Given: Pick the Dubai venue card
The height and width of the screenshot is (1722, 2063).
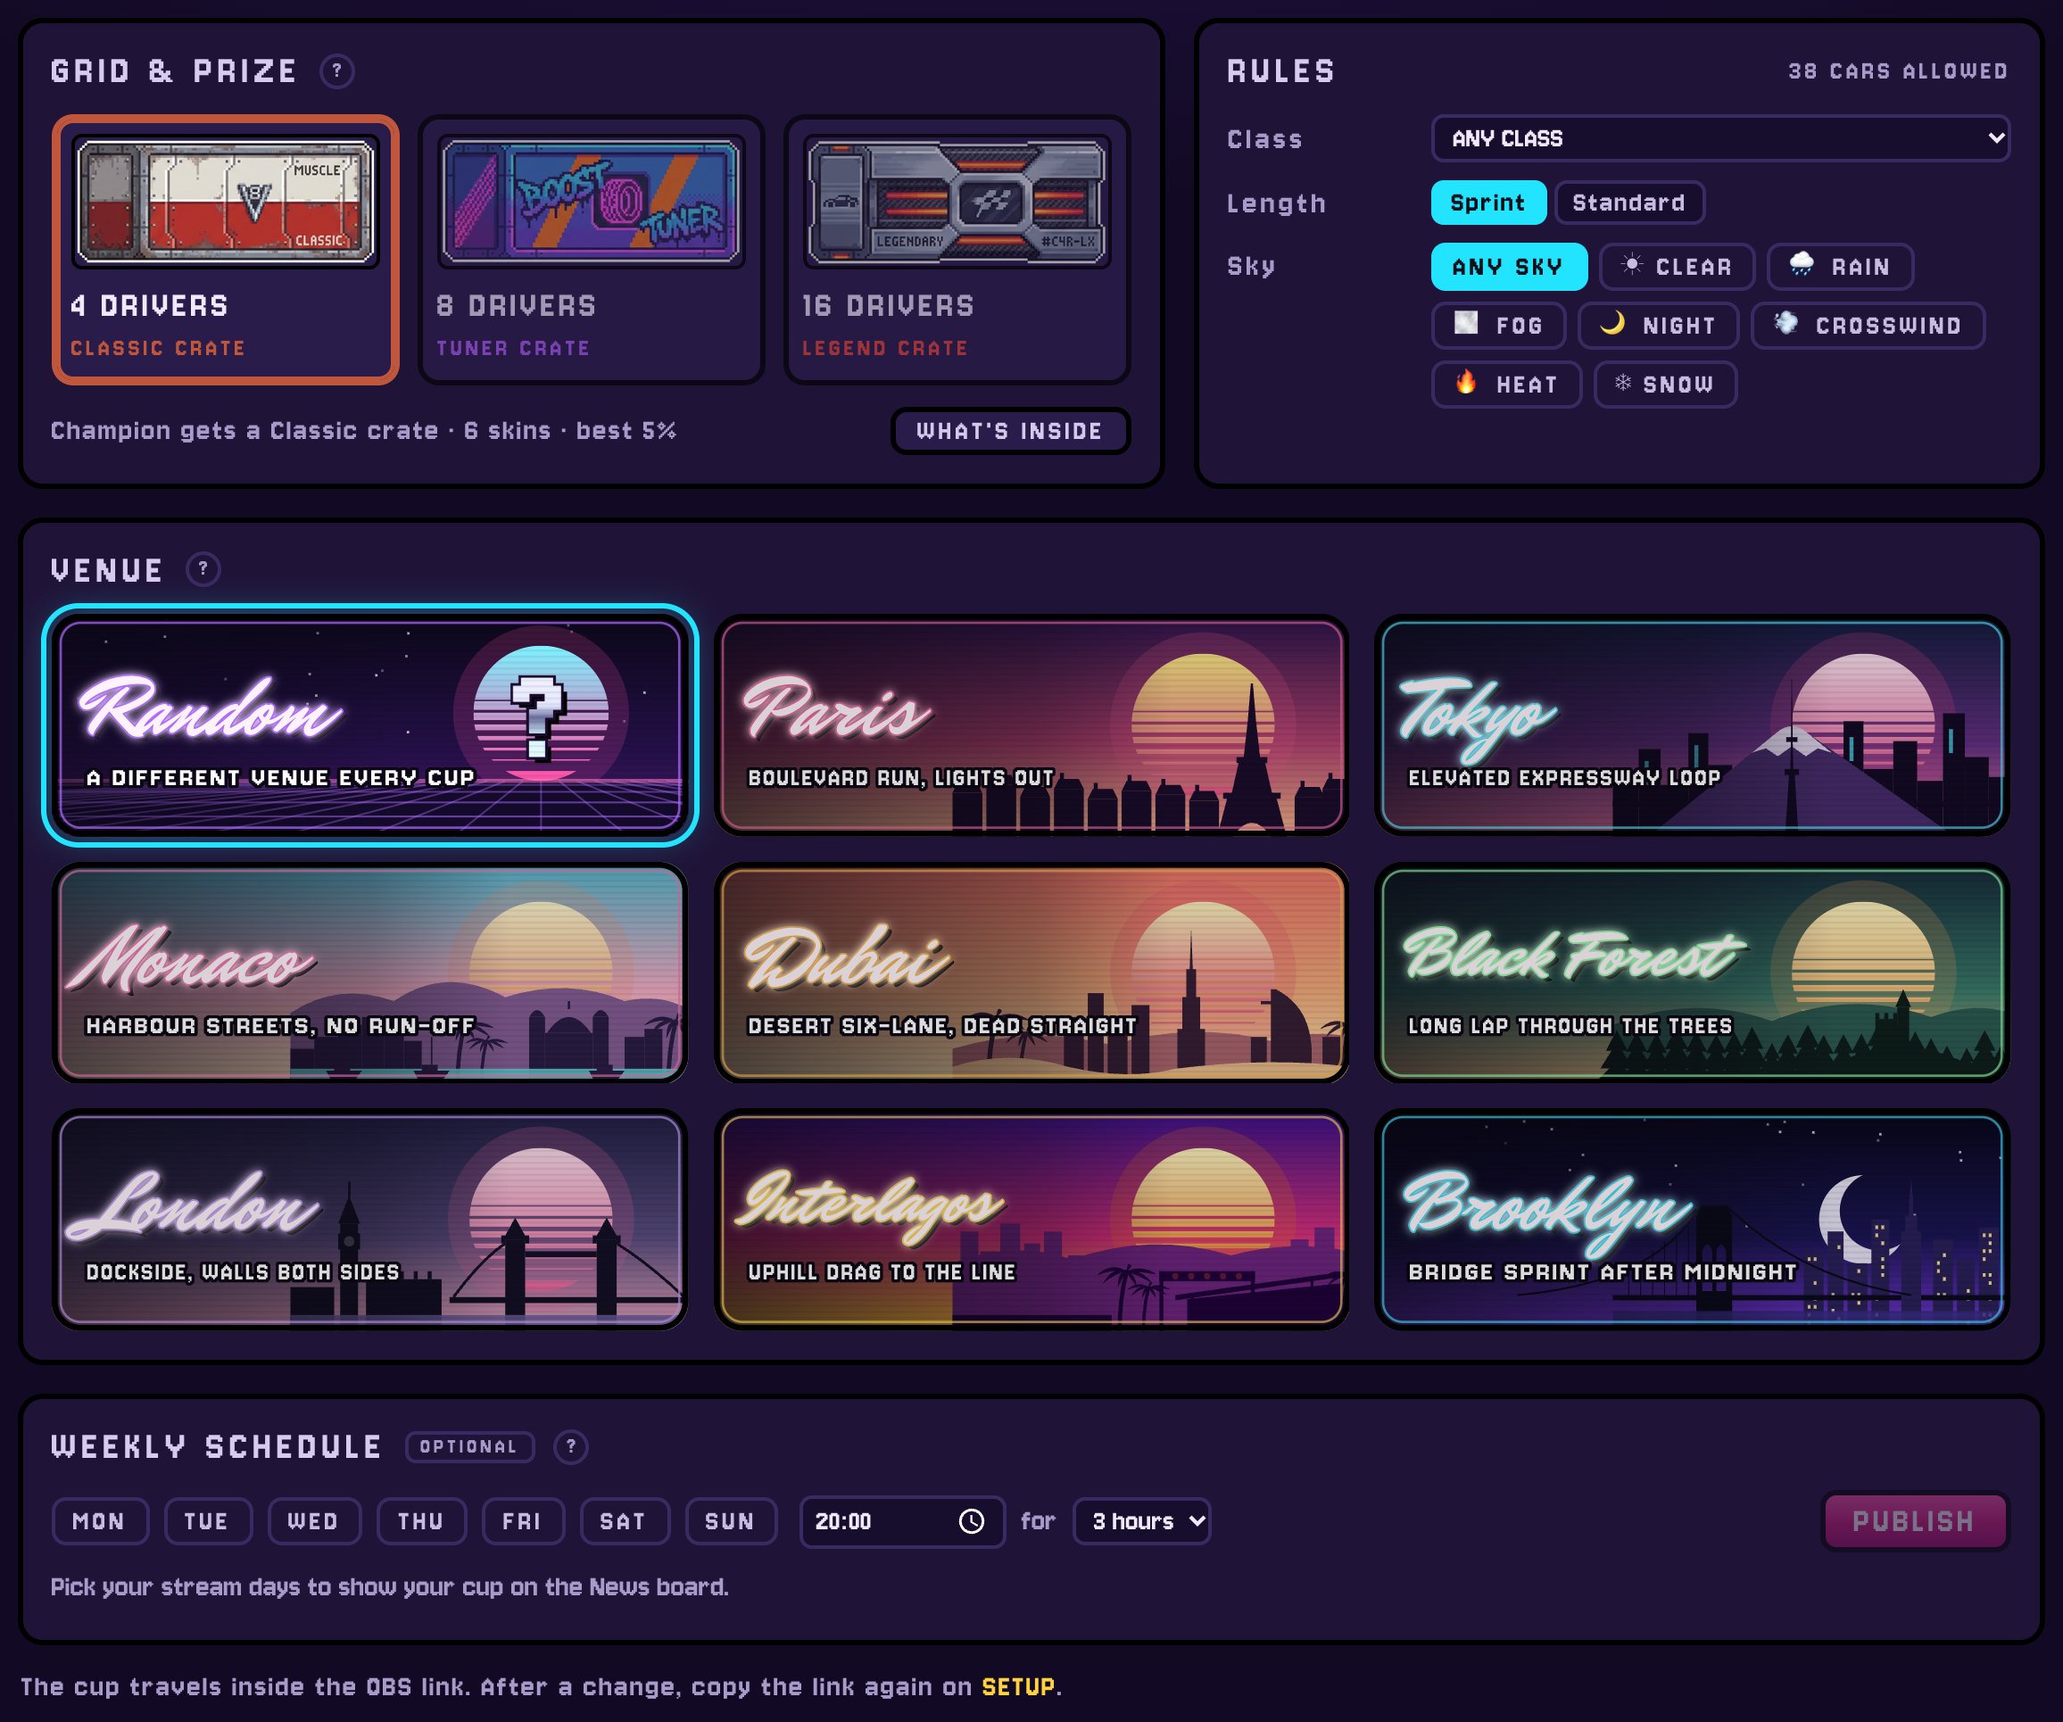Looking at the screenshot, I should tap(1031, 973).
